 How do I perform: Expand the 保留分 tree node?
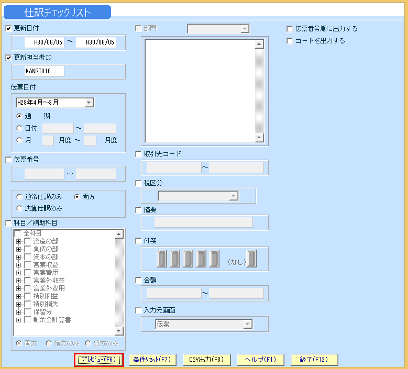coord(18,312)
